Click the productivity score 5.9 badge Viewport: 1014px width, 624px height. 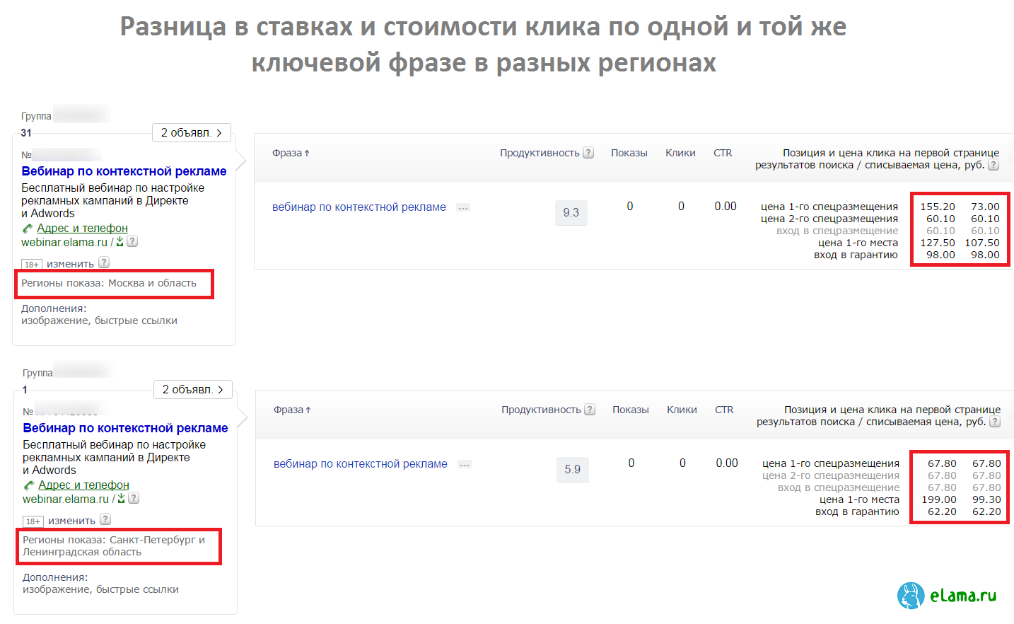click(572, 470)
